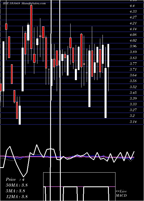This screenshot has width=144, height=201.
Task: Click the 3.33 price axis label
Action: (133, 104)
